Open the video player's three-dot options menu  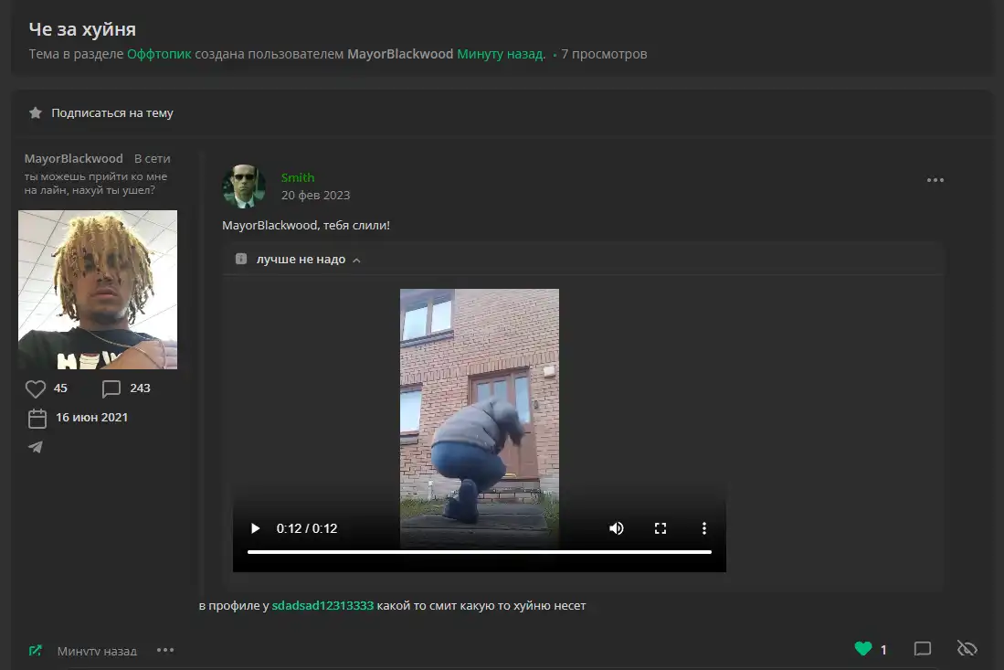704,528
